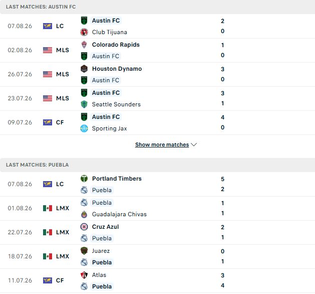
Task: Click the world flag on 11.07.26 row
Action: (x=48, y=280)
